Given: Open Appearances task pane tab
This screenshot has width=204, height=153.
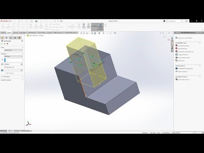Looking at the screenshot, I should pyautogui.click(x=172, y=48).
